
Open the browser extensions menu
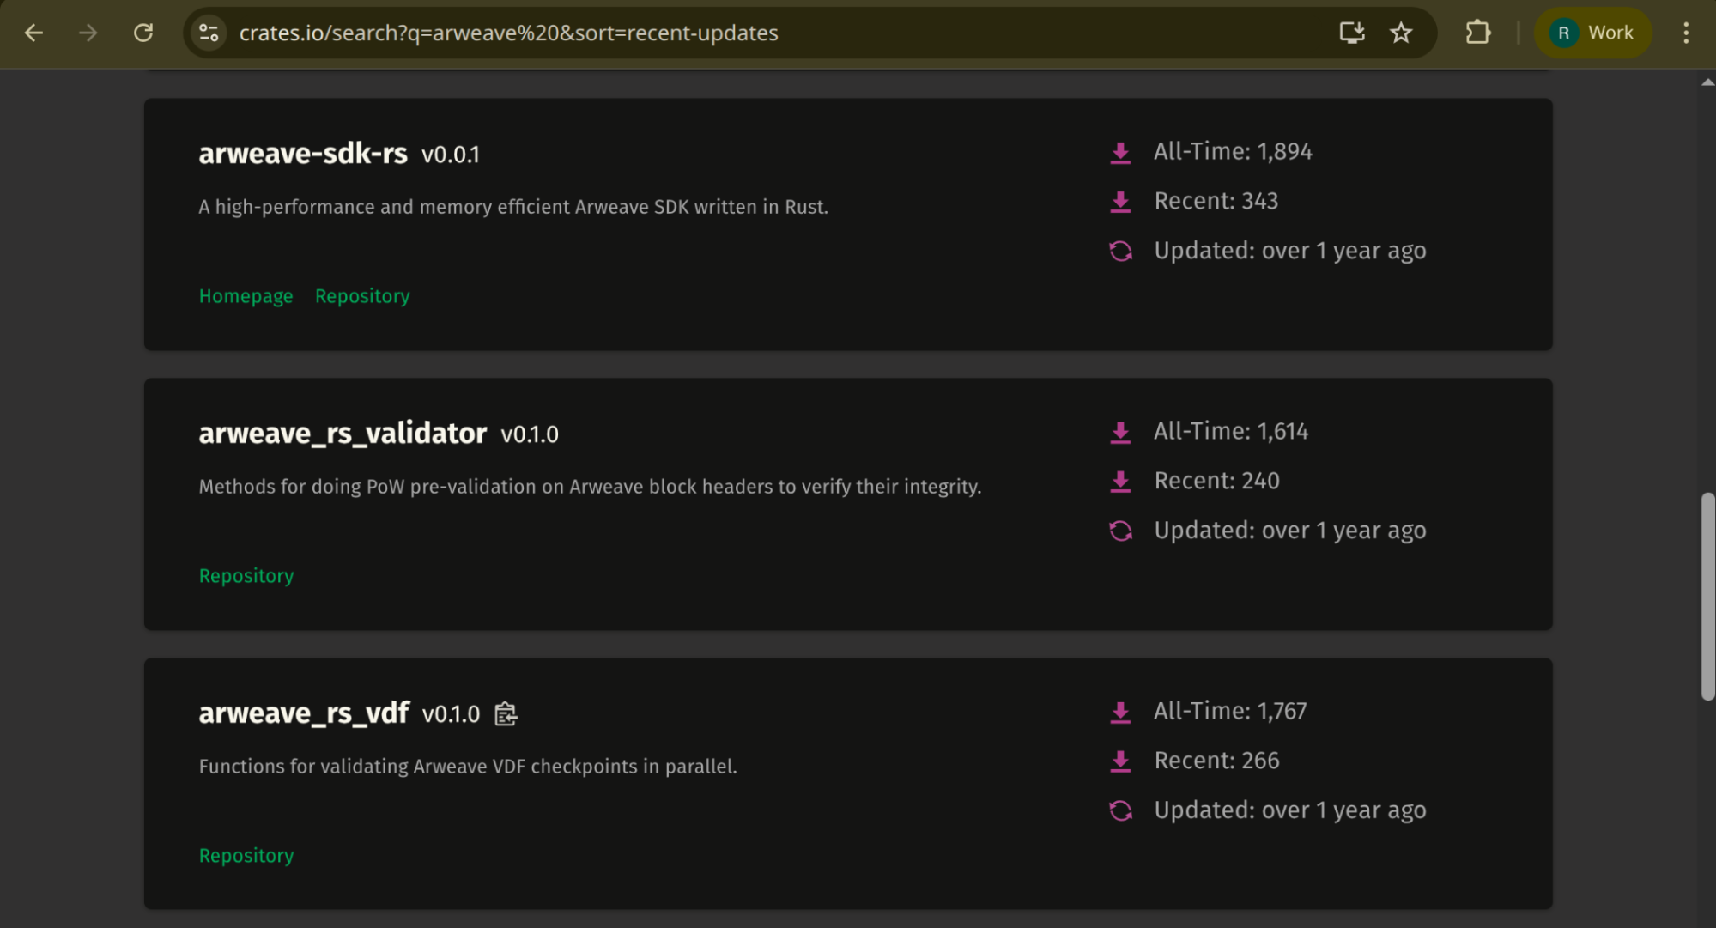coord(1477,33)
